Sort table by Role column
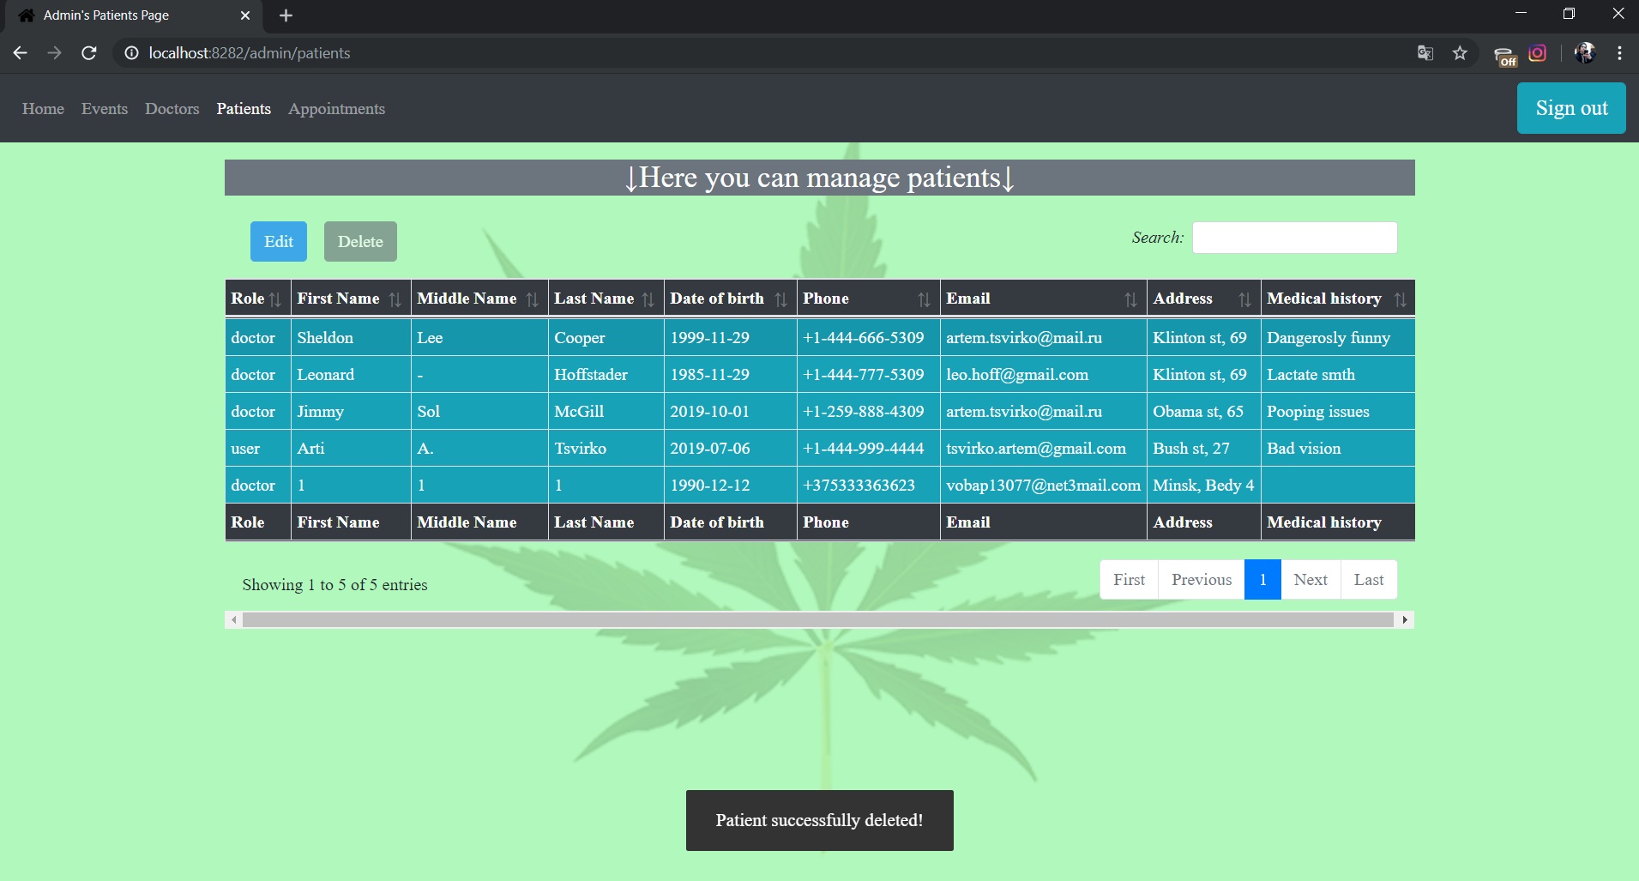Viewport: 1639px width, 881px height. tap(257, 299)
